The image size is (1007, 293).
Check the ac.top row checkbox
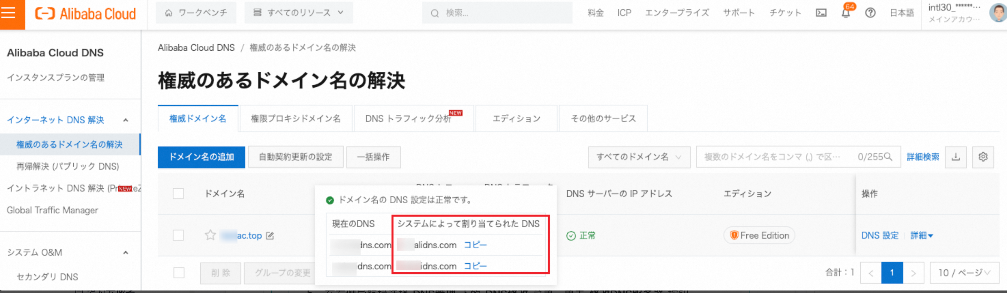point(178,235)
